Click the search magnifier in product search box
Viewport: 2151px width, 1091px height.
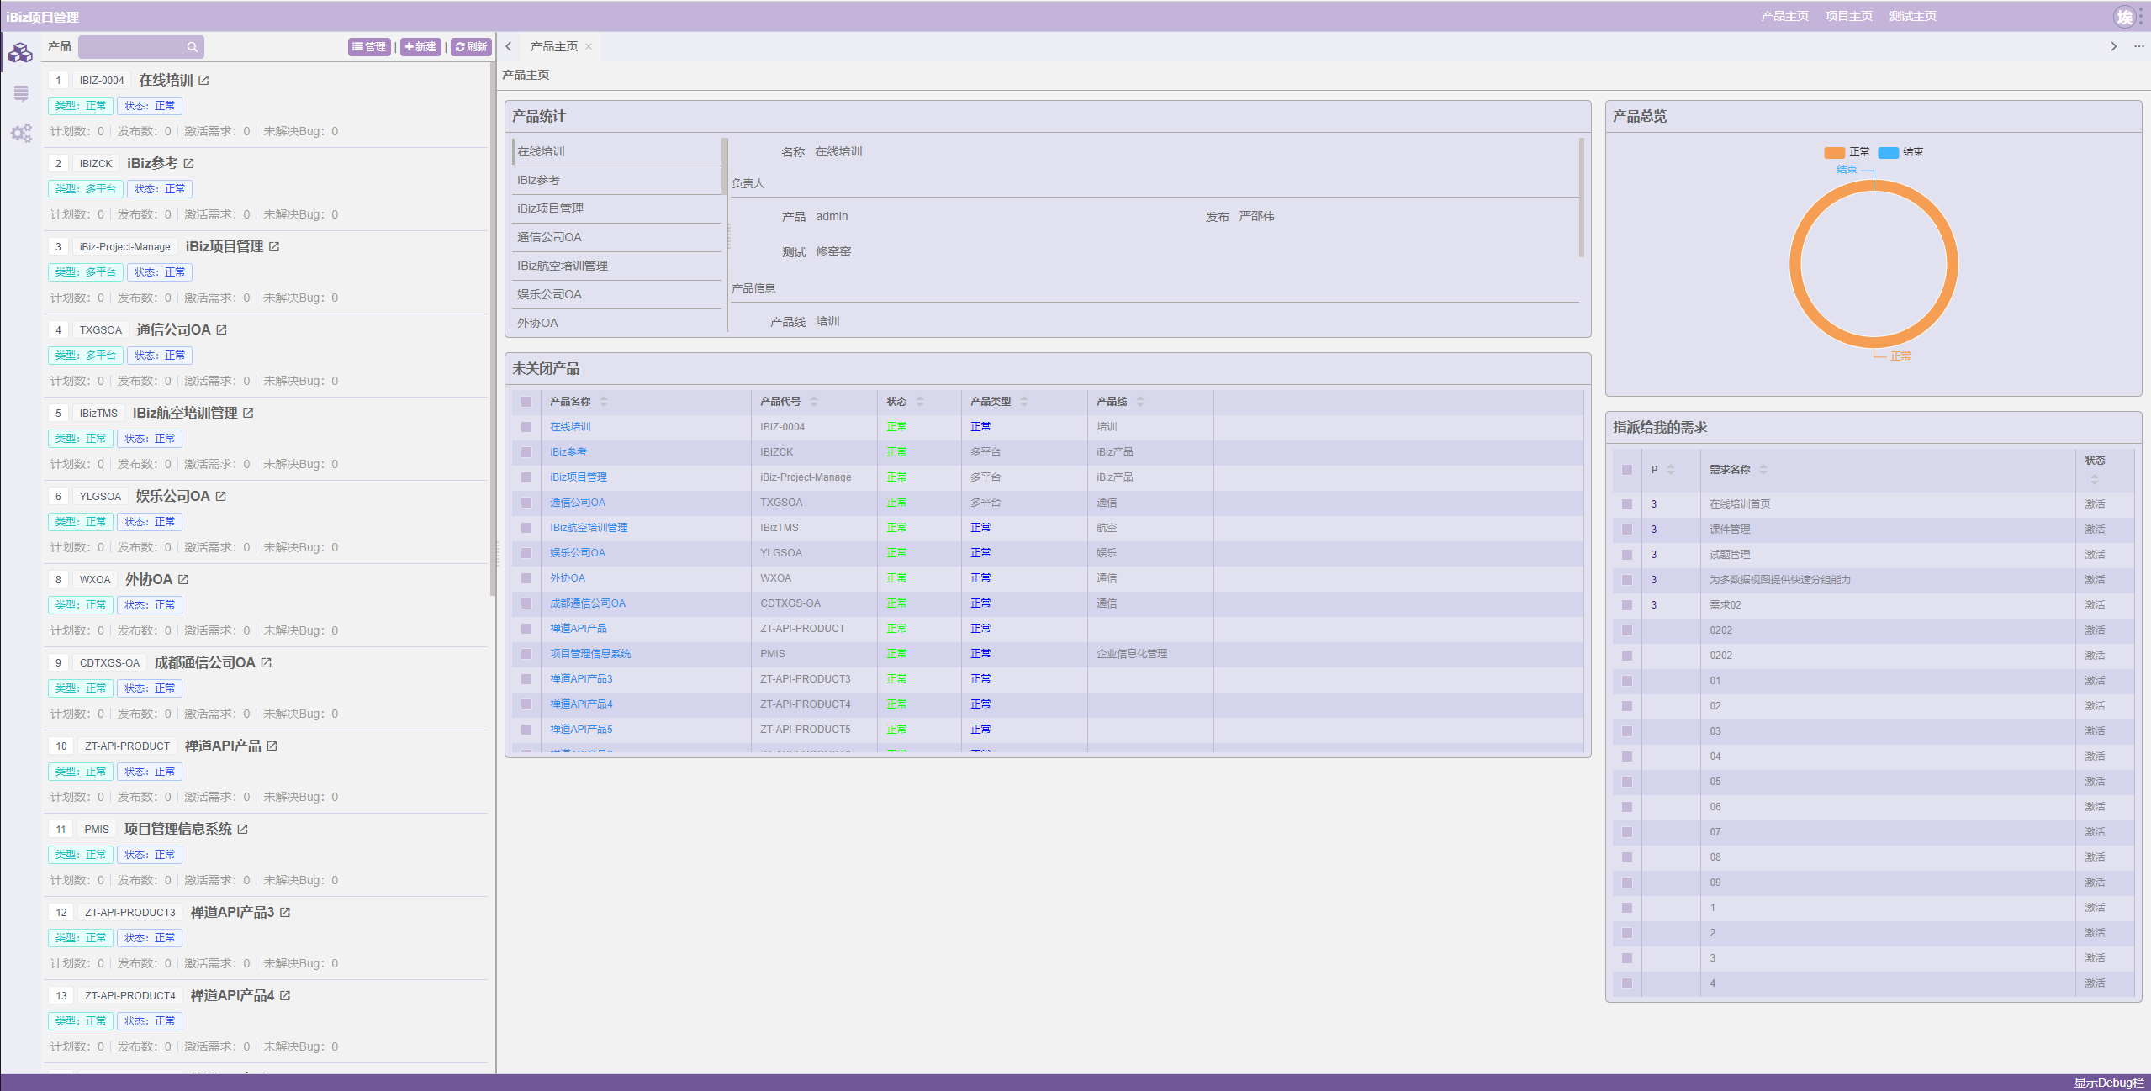pyautogui.click(x=193, y=47)
